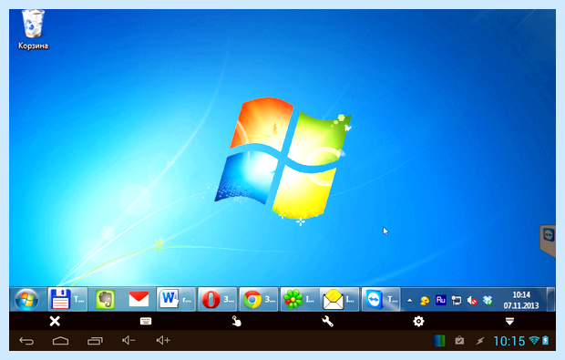Open the green-blue notification icon in Android bar
The height and width of the screenshot is (360, 565).
pos(439,341)
